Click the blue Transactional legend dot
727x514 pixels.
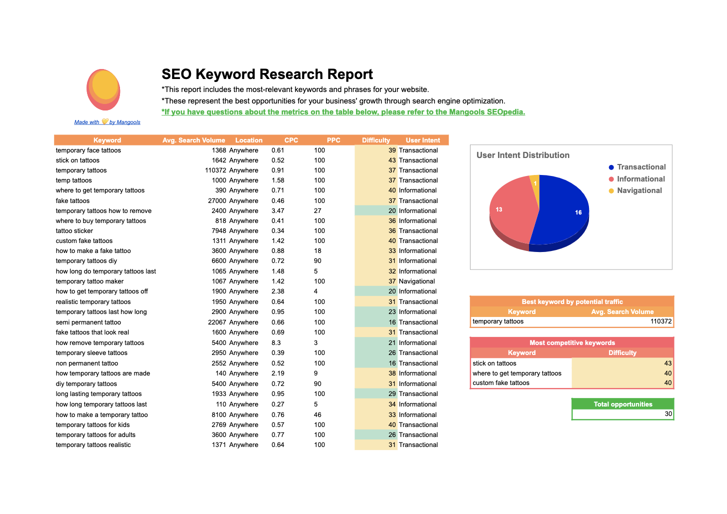tap(611, 167)
